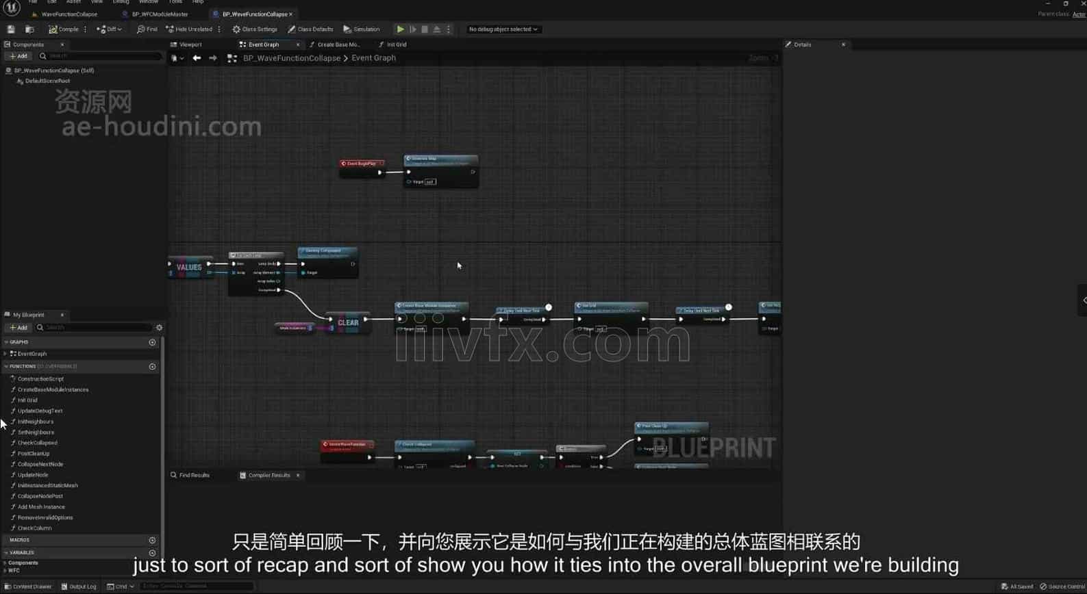Compile the blueprint
The image size is (1087, 594).
(x=64, y=29)
